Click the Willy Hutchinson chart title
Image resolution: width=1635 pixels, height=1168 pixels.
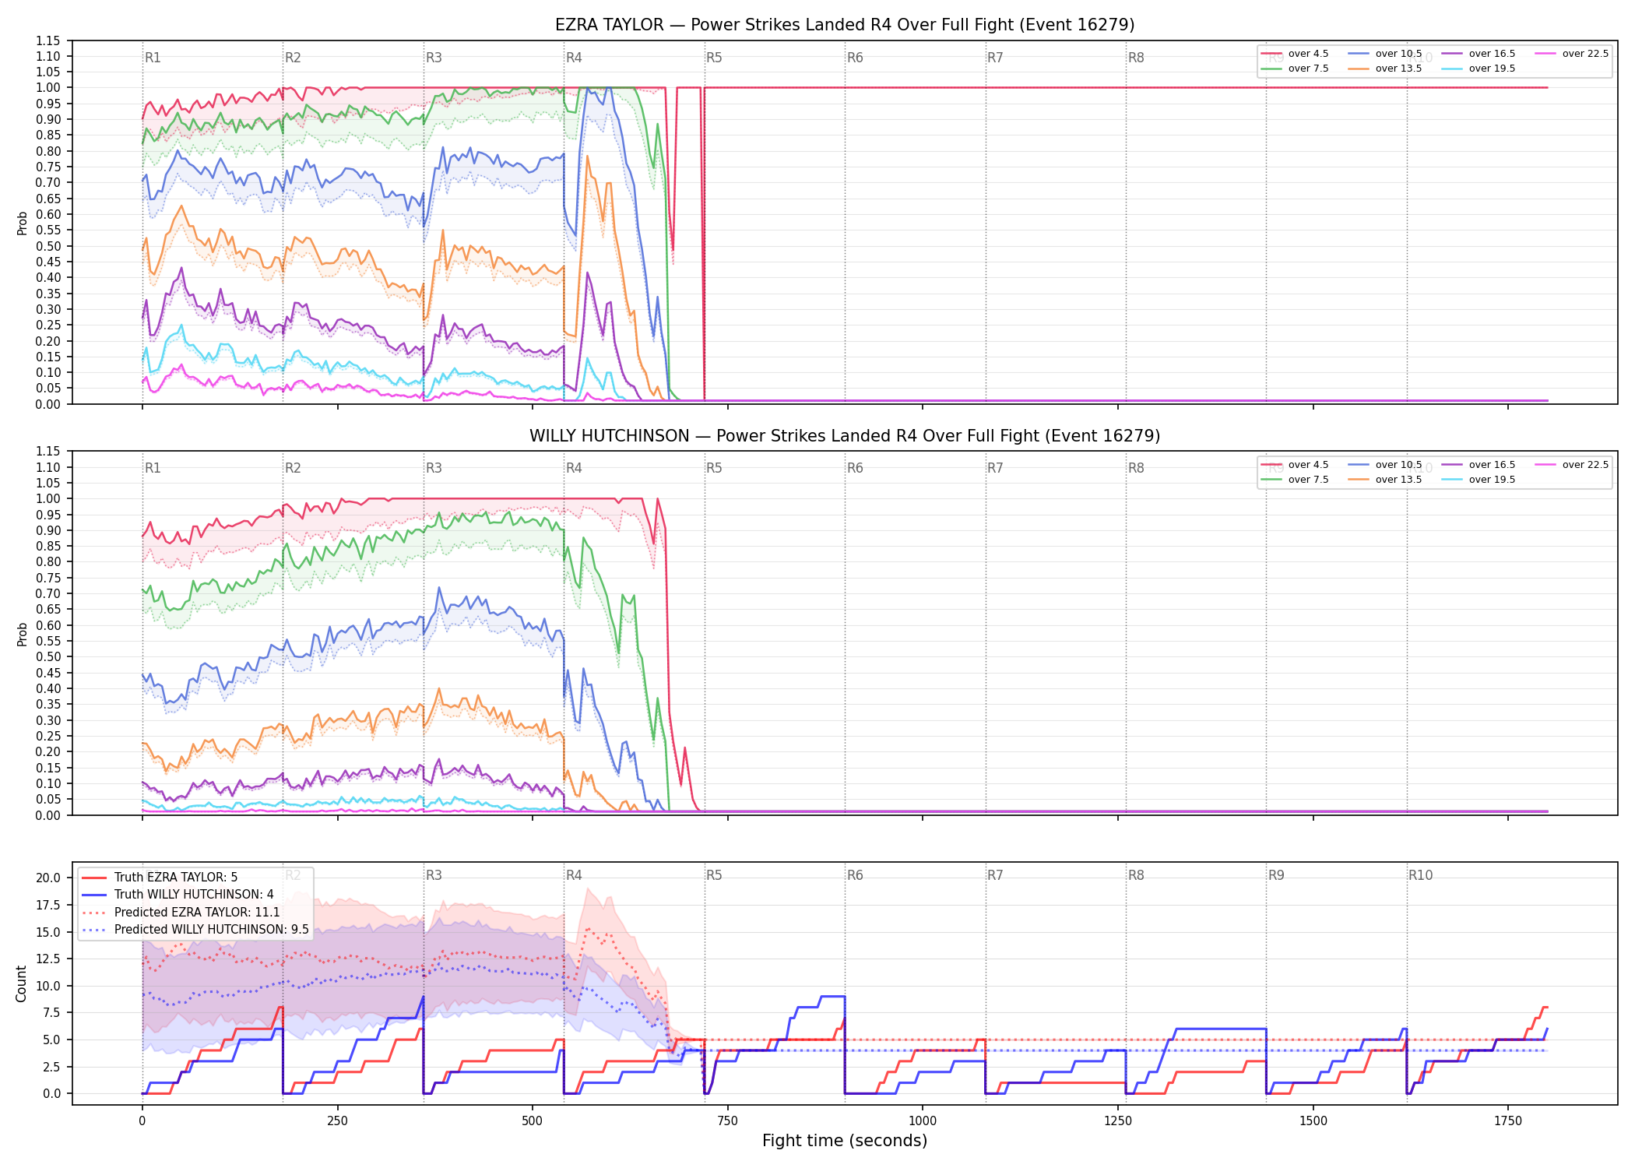(x=845, y=436)
